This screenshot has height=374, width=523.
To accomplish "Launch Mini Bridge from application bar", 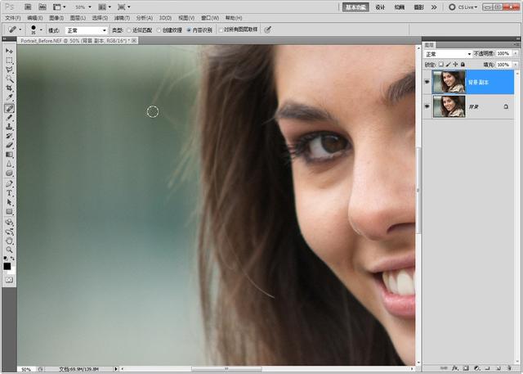I will 42,7.
